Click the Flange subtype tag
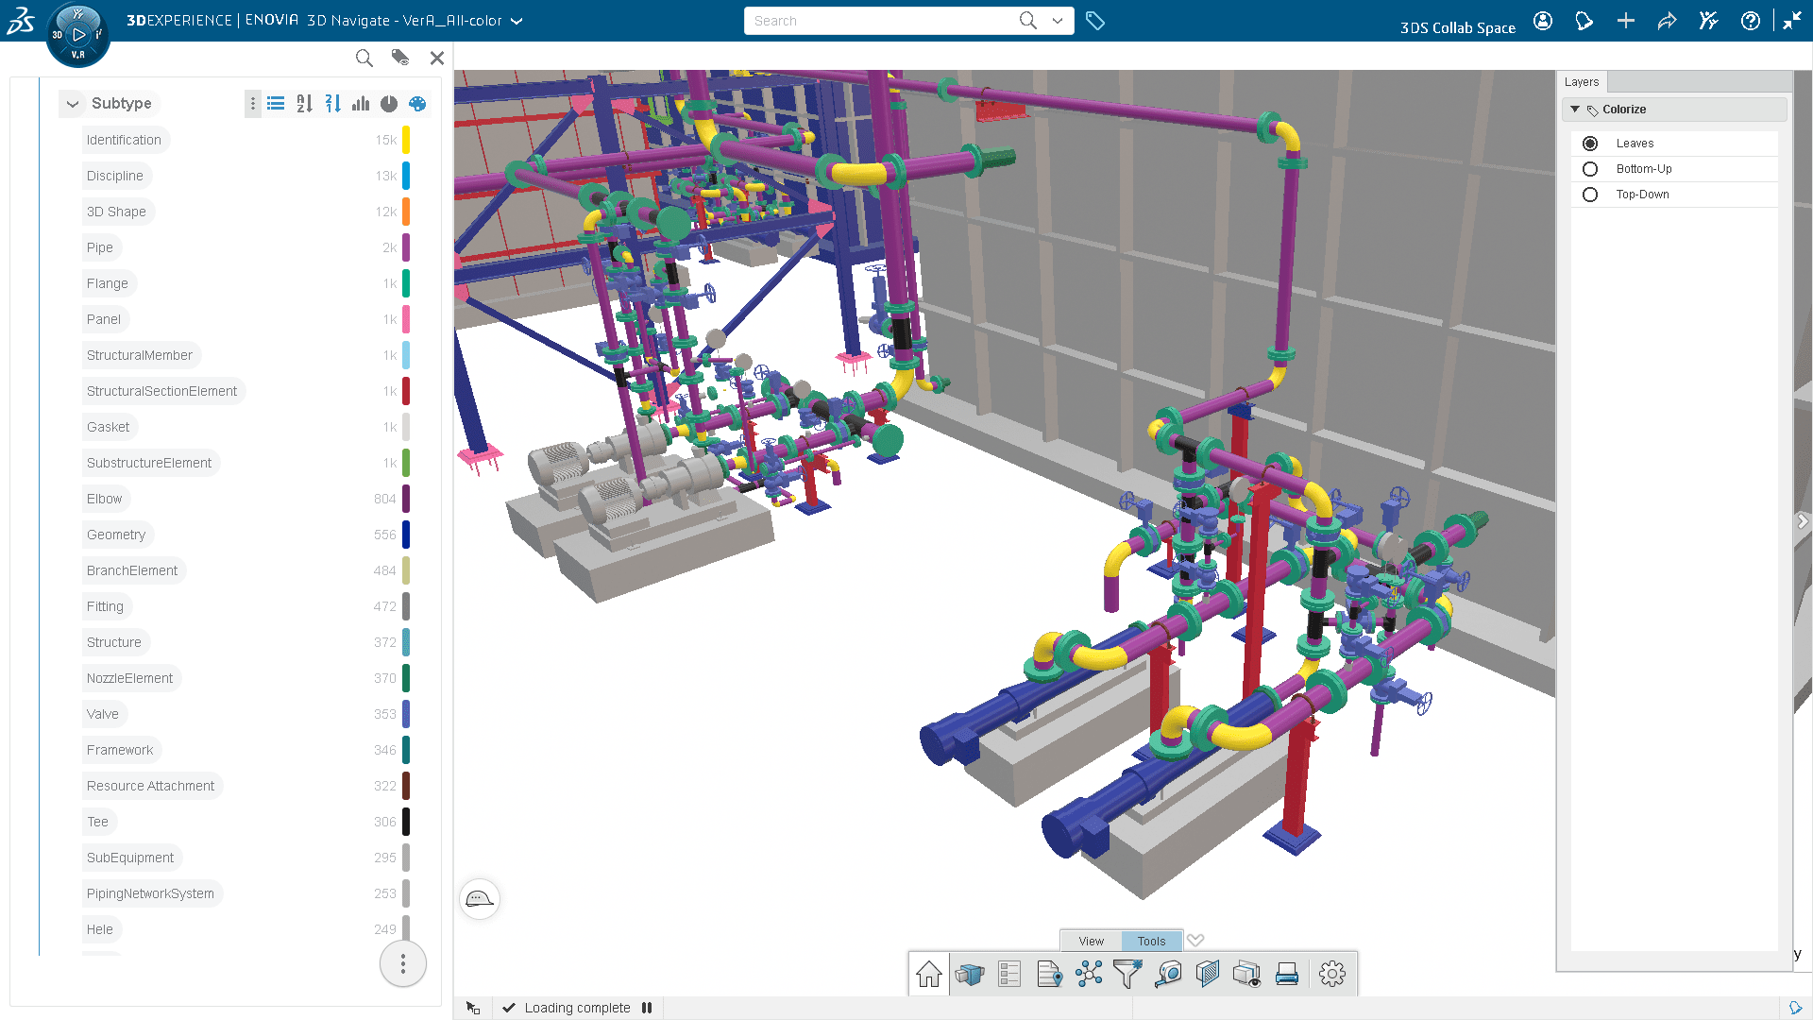Viewport: 1813px width, 1020px height. pyautogui.click(x=108, y=283)
